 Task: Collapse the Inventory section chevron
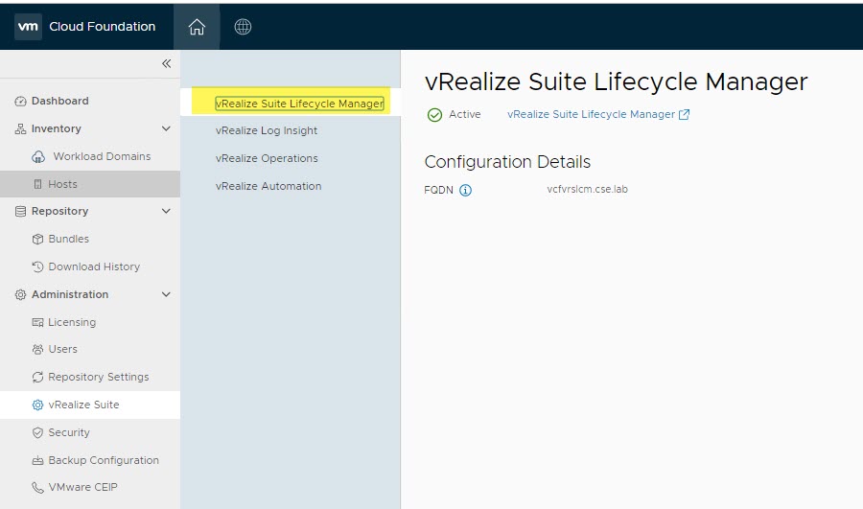(166, 128)
